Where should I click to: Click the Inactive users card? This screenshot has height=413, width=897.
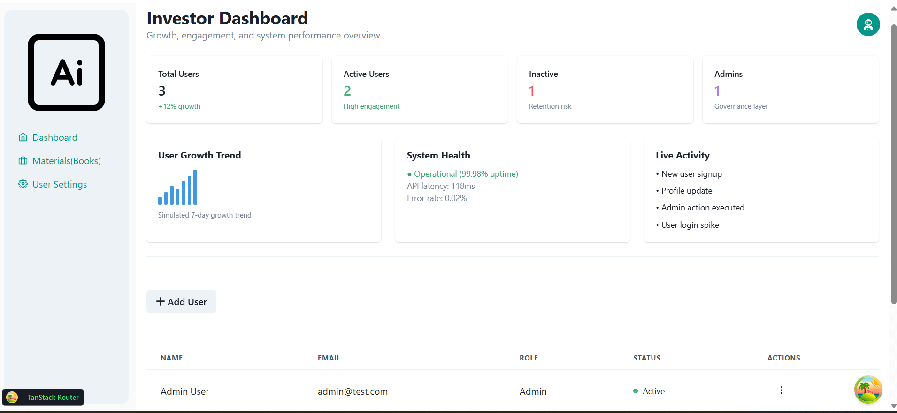(605, 90)
